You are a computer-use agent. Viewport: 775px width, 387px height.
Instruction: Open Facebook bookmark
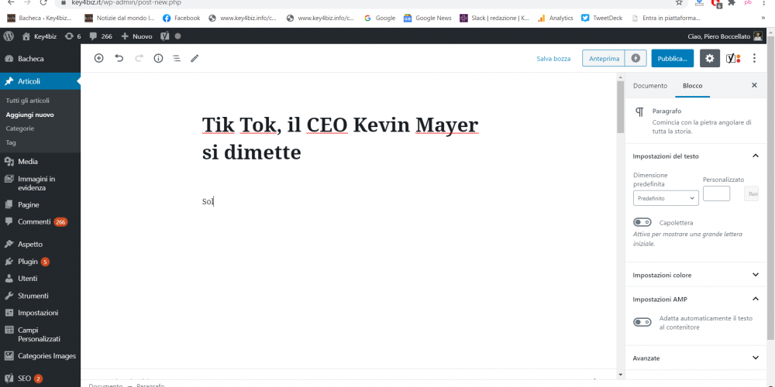[181, 19]
